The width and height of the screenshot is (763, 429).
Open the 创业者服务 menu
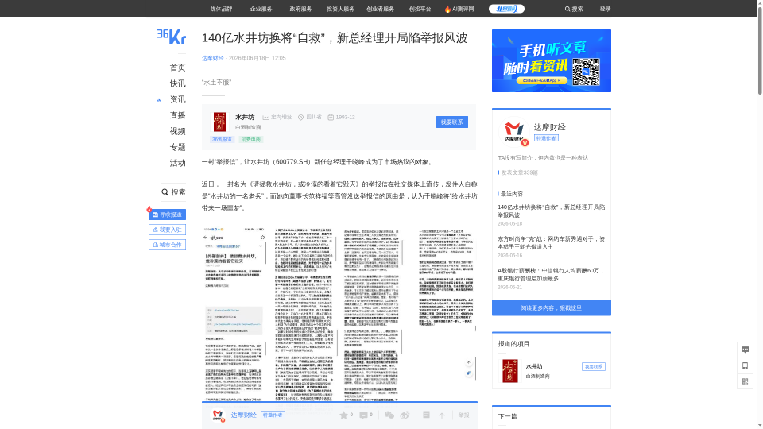click(380, 9)
